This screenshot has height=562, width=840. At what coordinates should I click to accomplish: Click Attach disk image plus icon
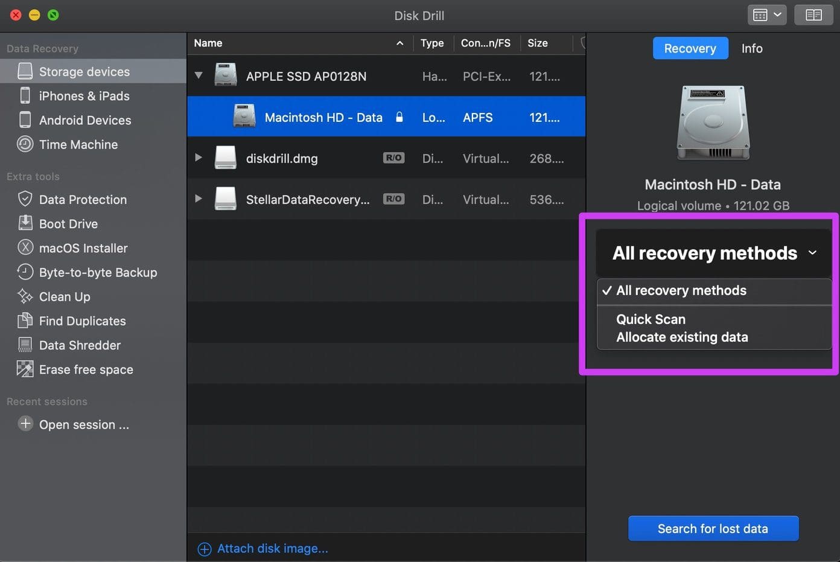click(x=205, y=549)
